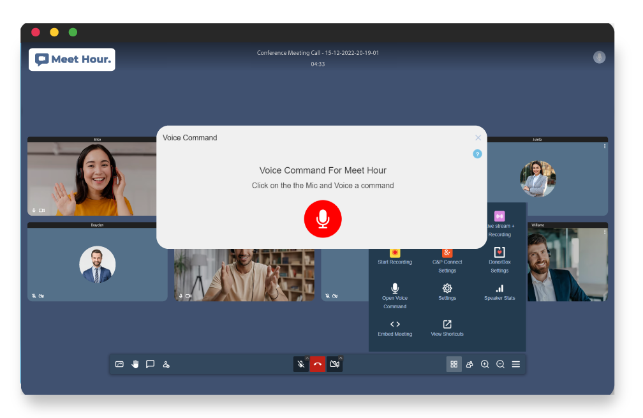Open the blue help question mark icon
Screen dimensions: 643x418
(x=477, y=154)
